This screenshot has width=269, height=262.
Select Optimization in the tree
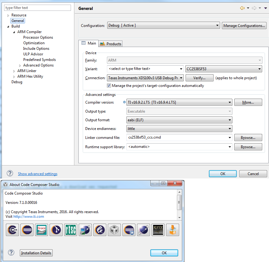click(x=34, y=43)
